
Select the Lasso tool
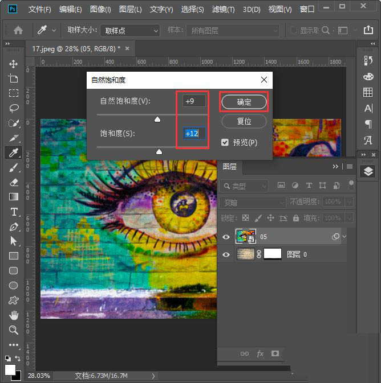click(14, 108)
